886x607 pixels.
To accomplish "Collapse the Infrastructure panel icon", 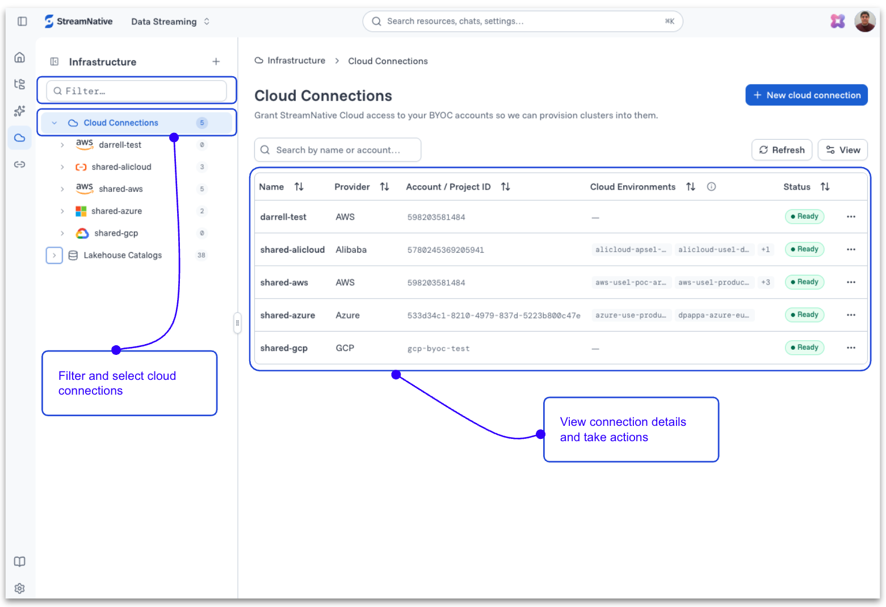I will (x=54, y=62).
